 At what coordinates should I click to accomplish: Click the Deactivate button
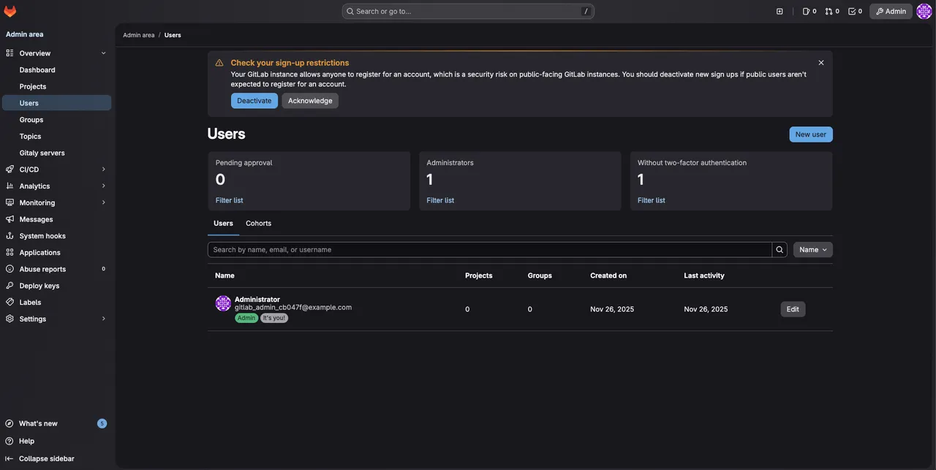[x=254, y=101]
